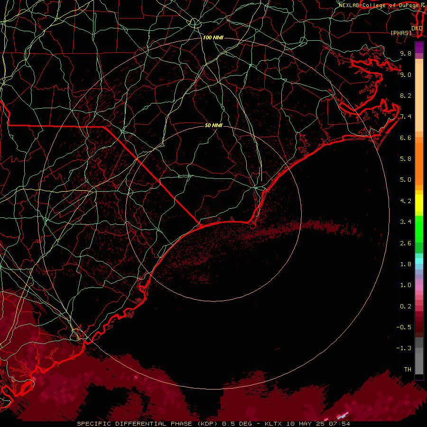Click the 8.2 value on the color scale
Image resolution: width=427 pixels, height=427 pixels.
click(406, 95)
